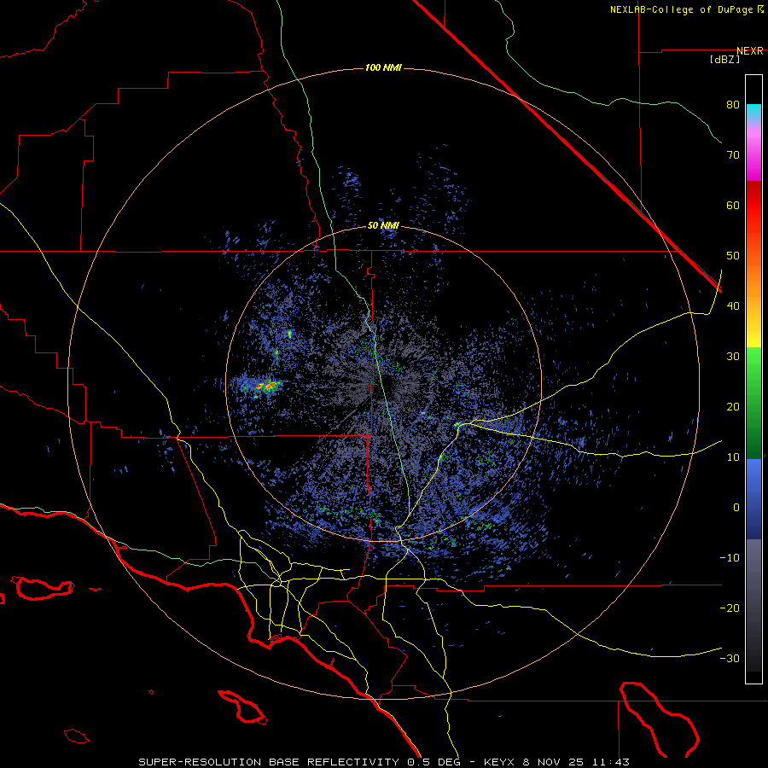Click the 50 dBZ scale value
Image resolution: width=768 pixels, height=768 pixels.
[733, 256]
